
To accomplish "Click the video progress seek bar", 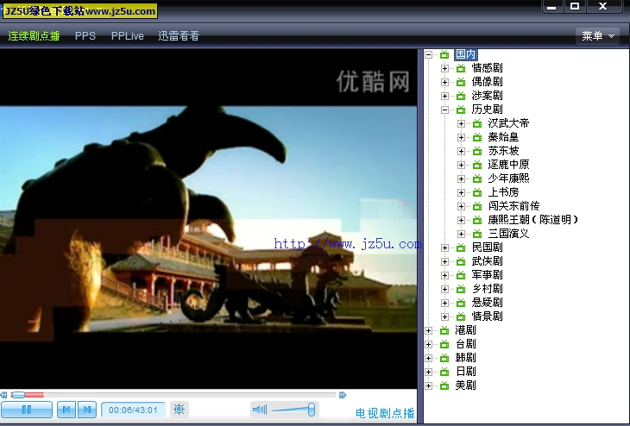I will (173, 395).
